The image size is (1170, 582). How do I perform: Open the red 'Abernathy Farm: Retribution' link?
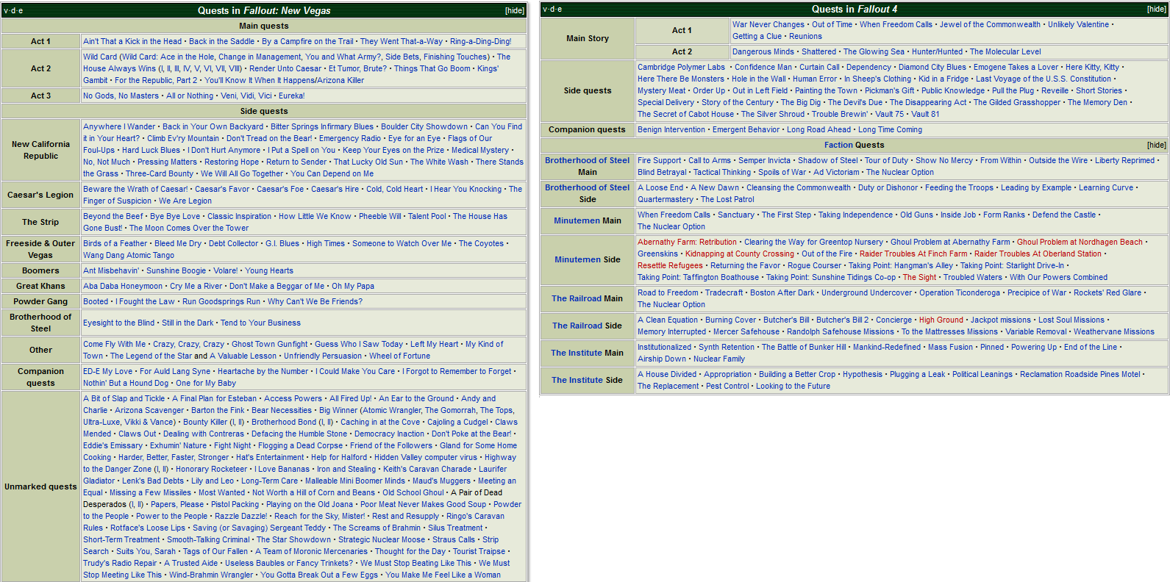(687, 242)
